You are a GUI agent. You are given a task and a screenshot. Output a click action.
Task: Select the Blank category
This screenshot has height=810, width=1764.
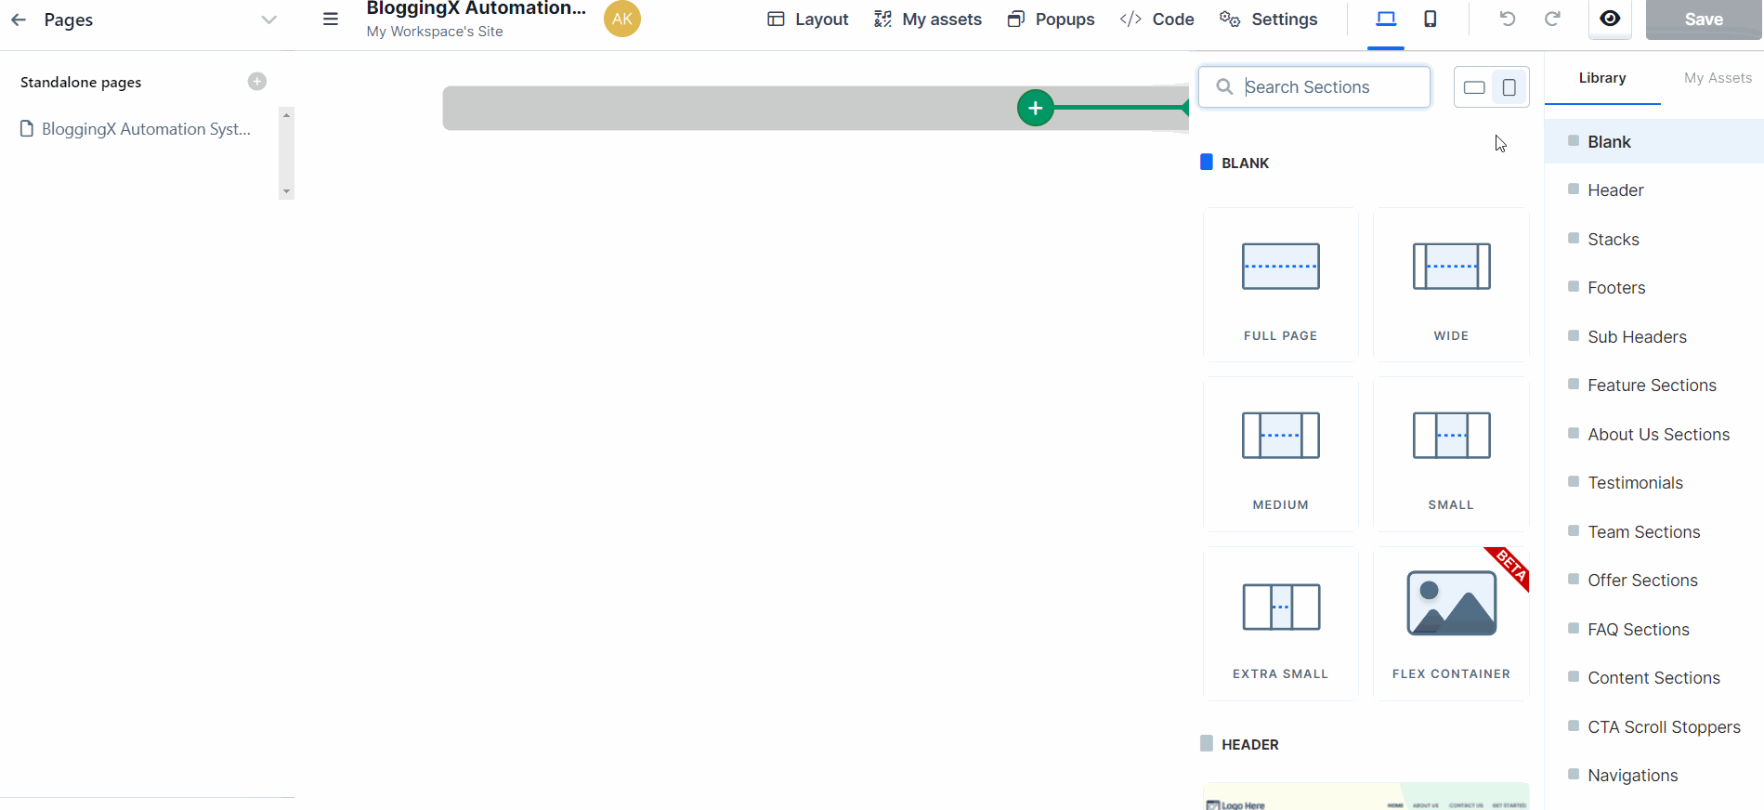pos(1654,141)
